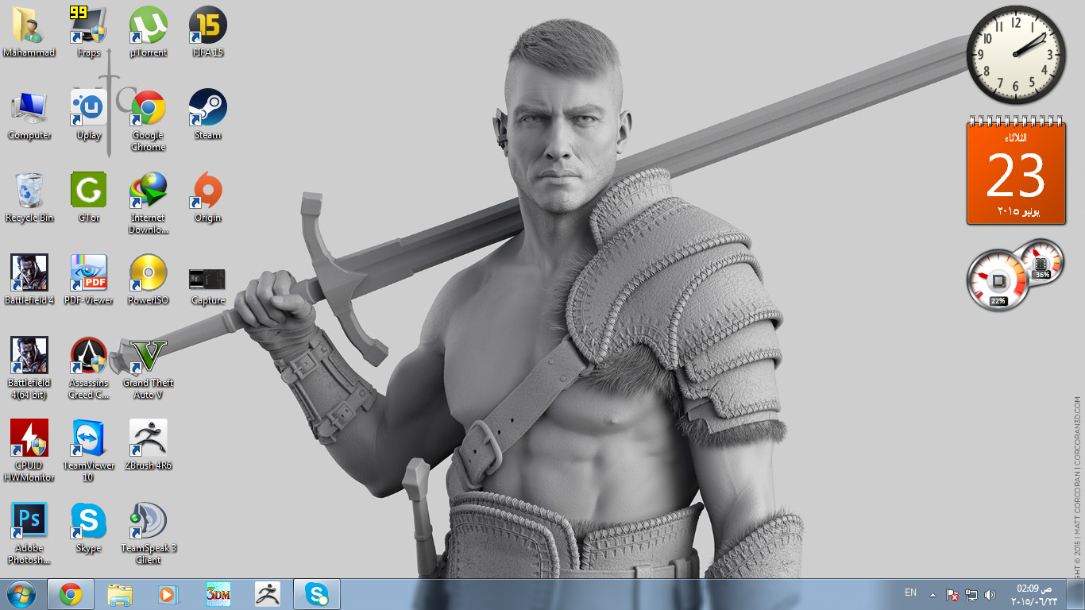This screenshot has width=1085, height=610.
Task: Select the Adobe Photoshop desktop shortcut
Action: 29,533
